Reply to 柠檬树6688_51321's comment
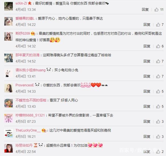166x156 pixels. (x=147, y=122)
